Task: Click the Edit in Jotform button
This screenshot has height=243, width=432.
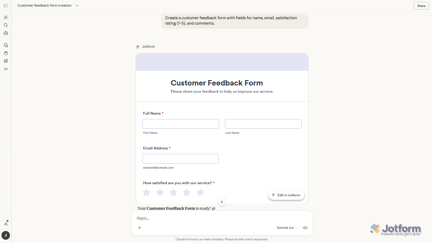Action: point(286,195)
